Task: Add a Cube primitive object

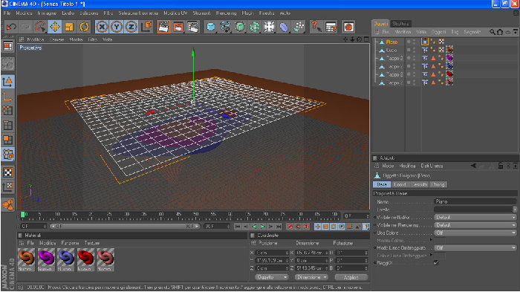Action: click(x=210, y=27)
